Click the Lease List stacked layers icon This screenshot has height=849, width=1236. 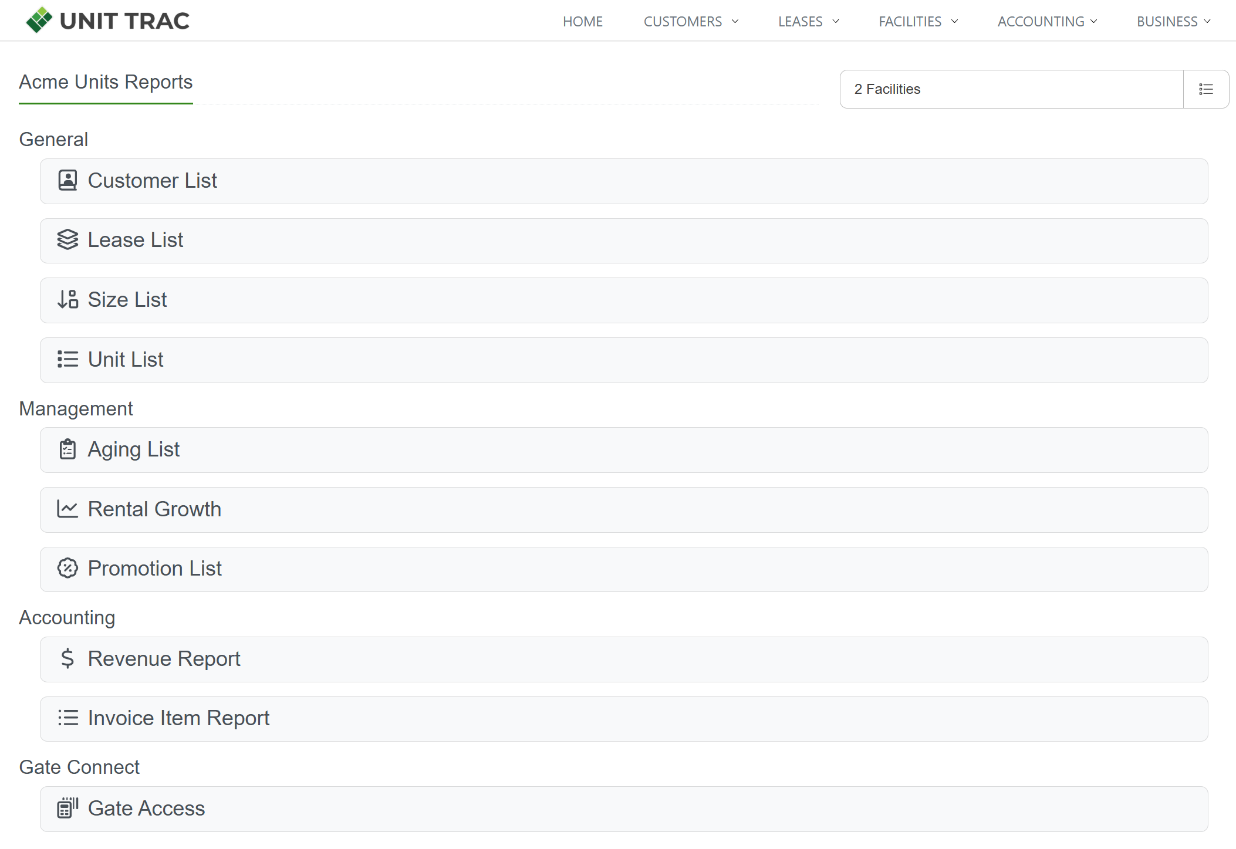(67, 240)
